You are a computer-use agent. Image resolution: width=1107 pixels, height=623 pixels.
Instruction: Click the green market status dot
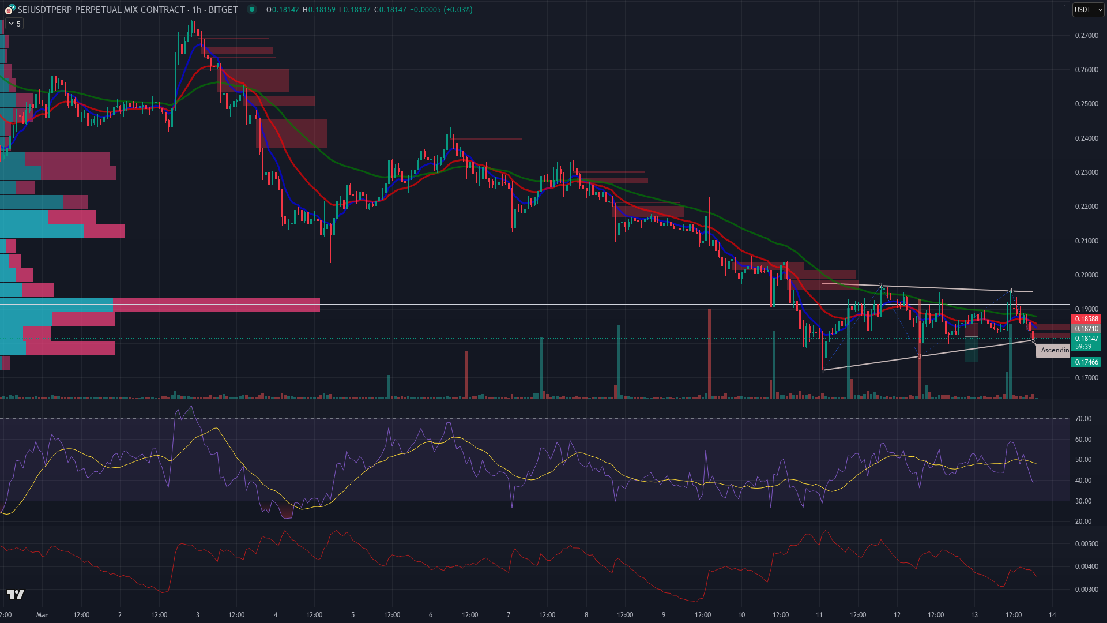point(251,9)
